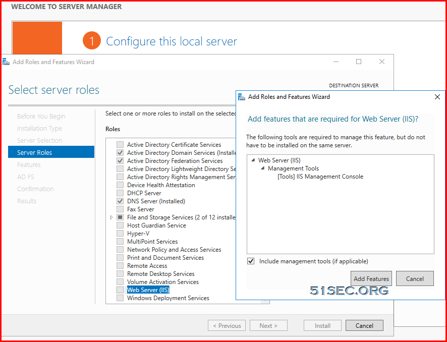
Task: Close the Add features required dialog
Action: (x=437, y=97)
